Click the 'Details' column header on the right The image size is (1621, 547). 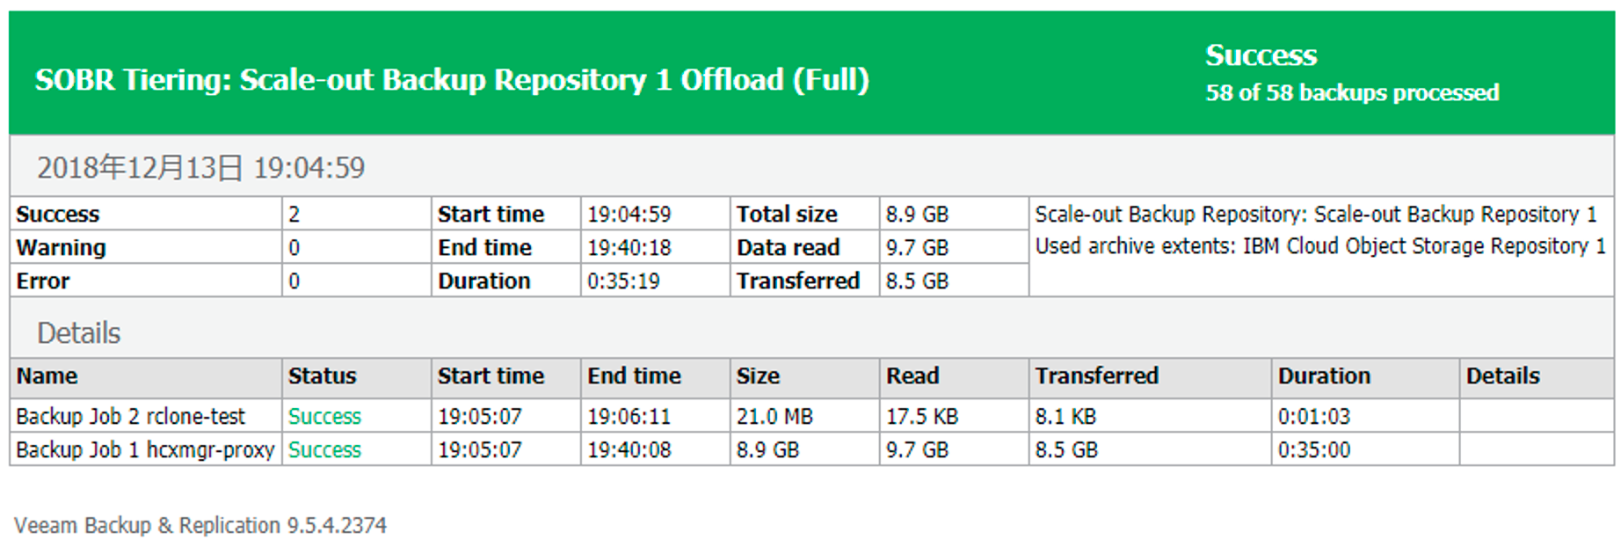[x=1502, y=376]
